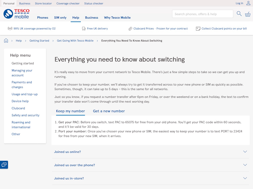The height and width of the screenshot is (189, 253).
Task: Open the SIM only navigation menu
Action: (60, 17)
